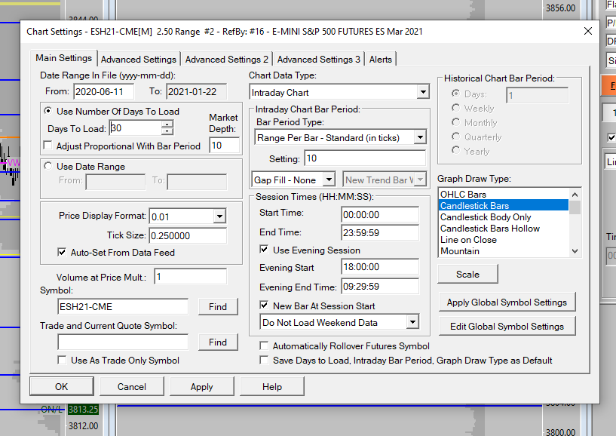Click the Cancel button
616x436 pixels.
pyautogui.click(x=132, y=386)
